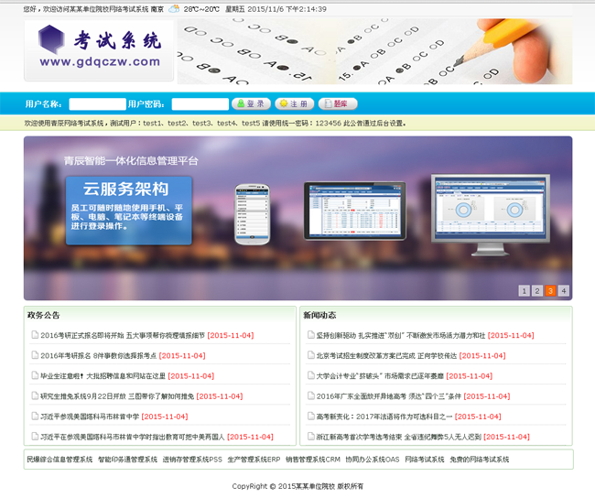Click document icon beside 2016考研正式报名

tap(35, 334)
